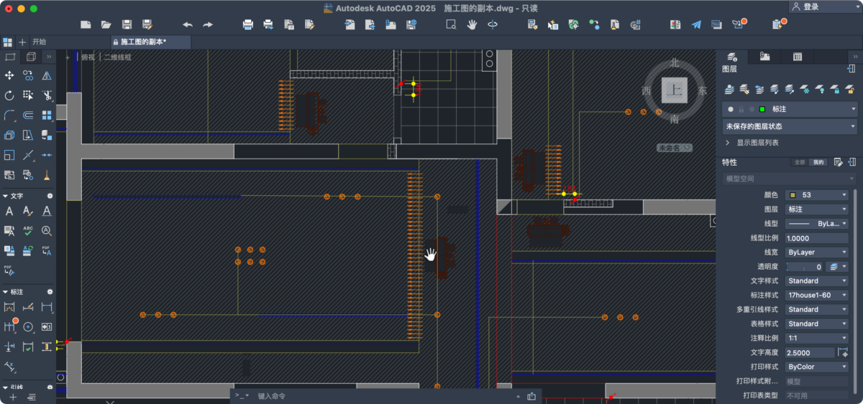Viewport: 863px width, 404px height.
Task: Open the 线宽 ByLayer dropdown
Action: point(817,252)
